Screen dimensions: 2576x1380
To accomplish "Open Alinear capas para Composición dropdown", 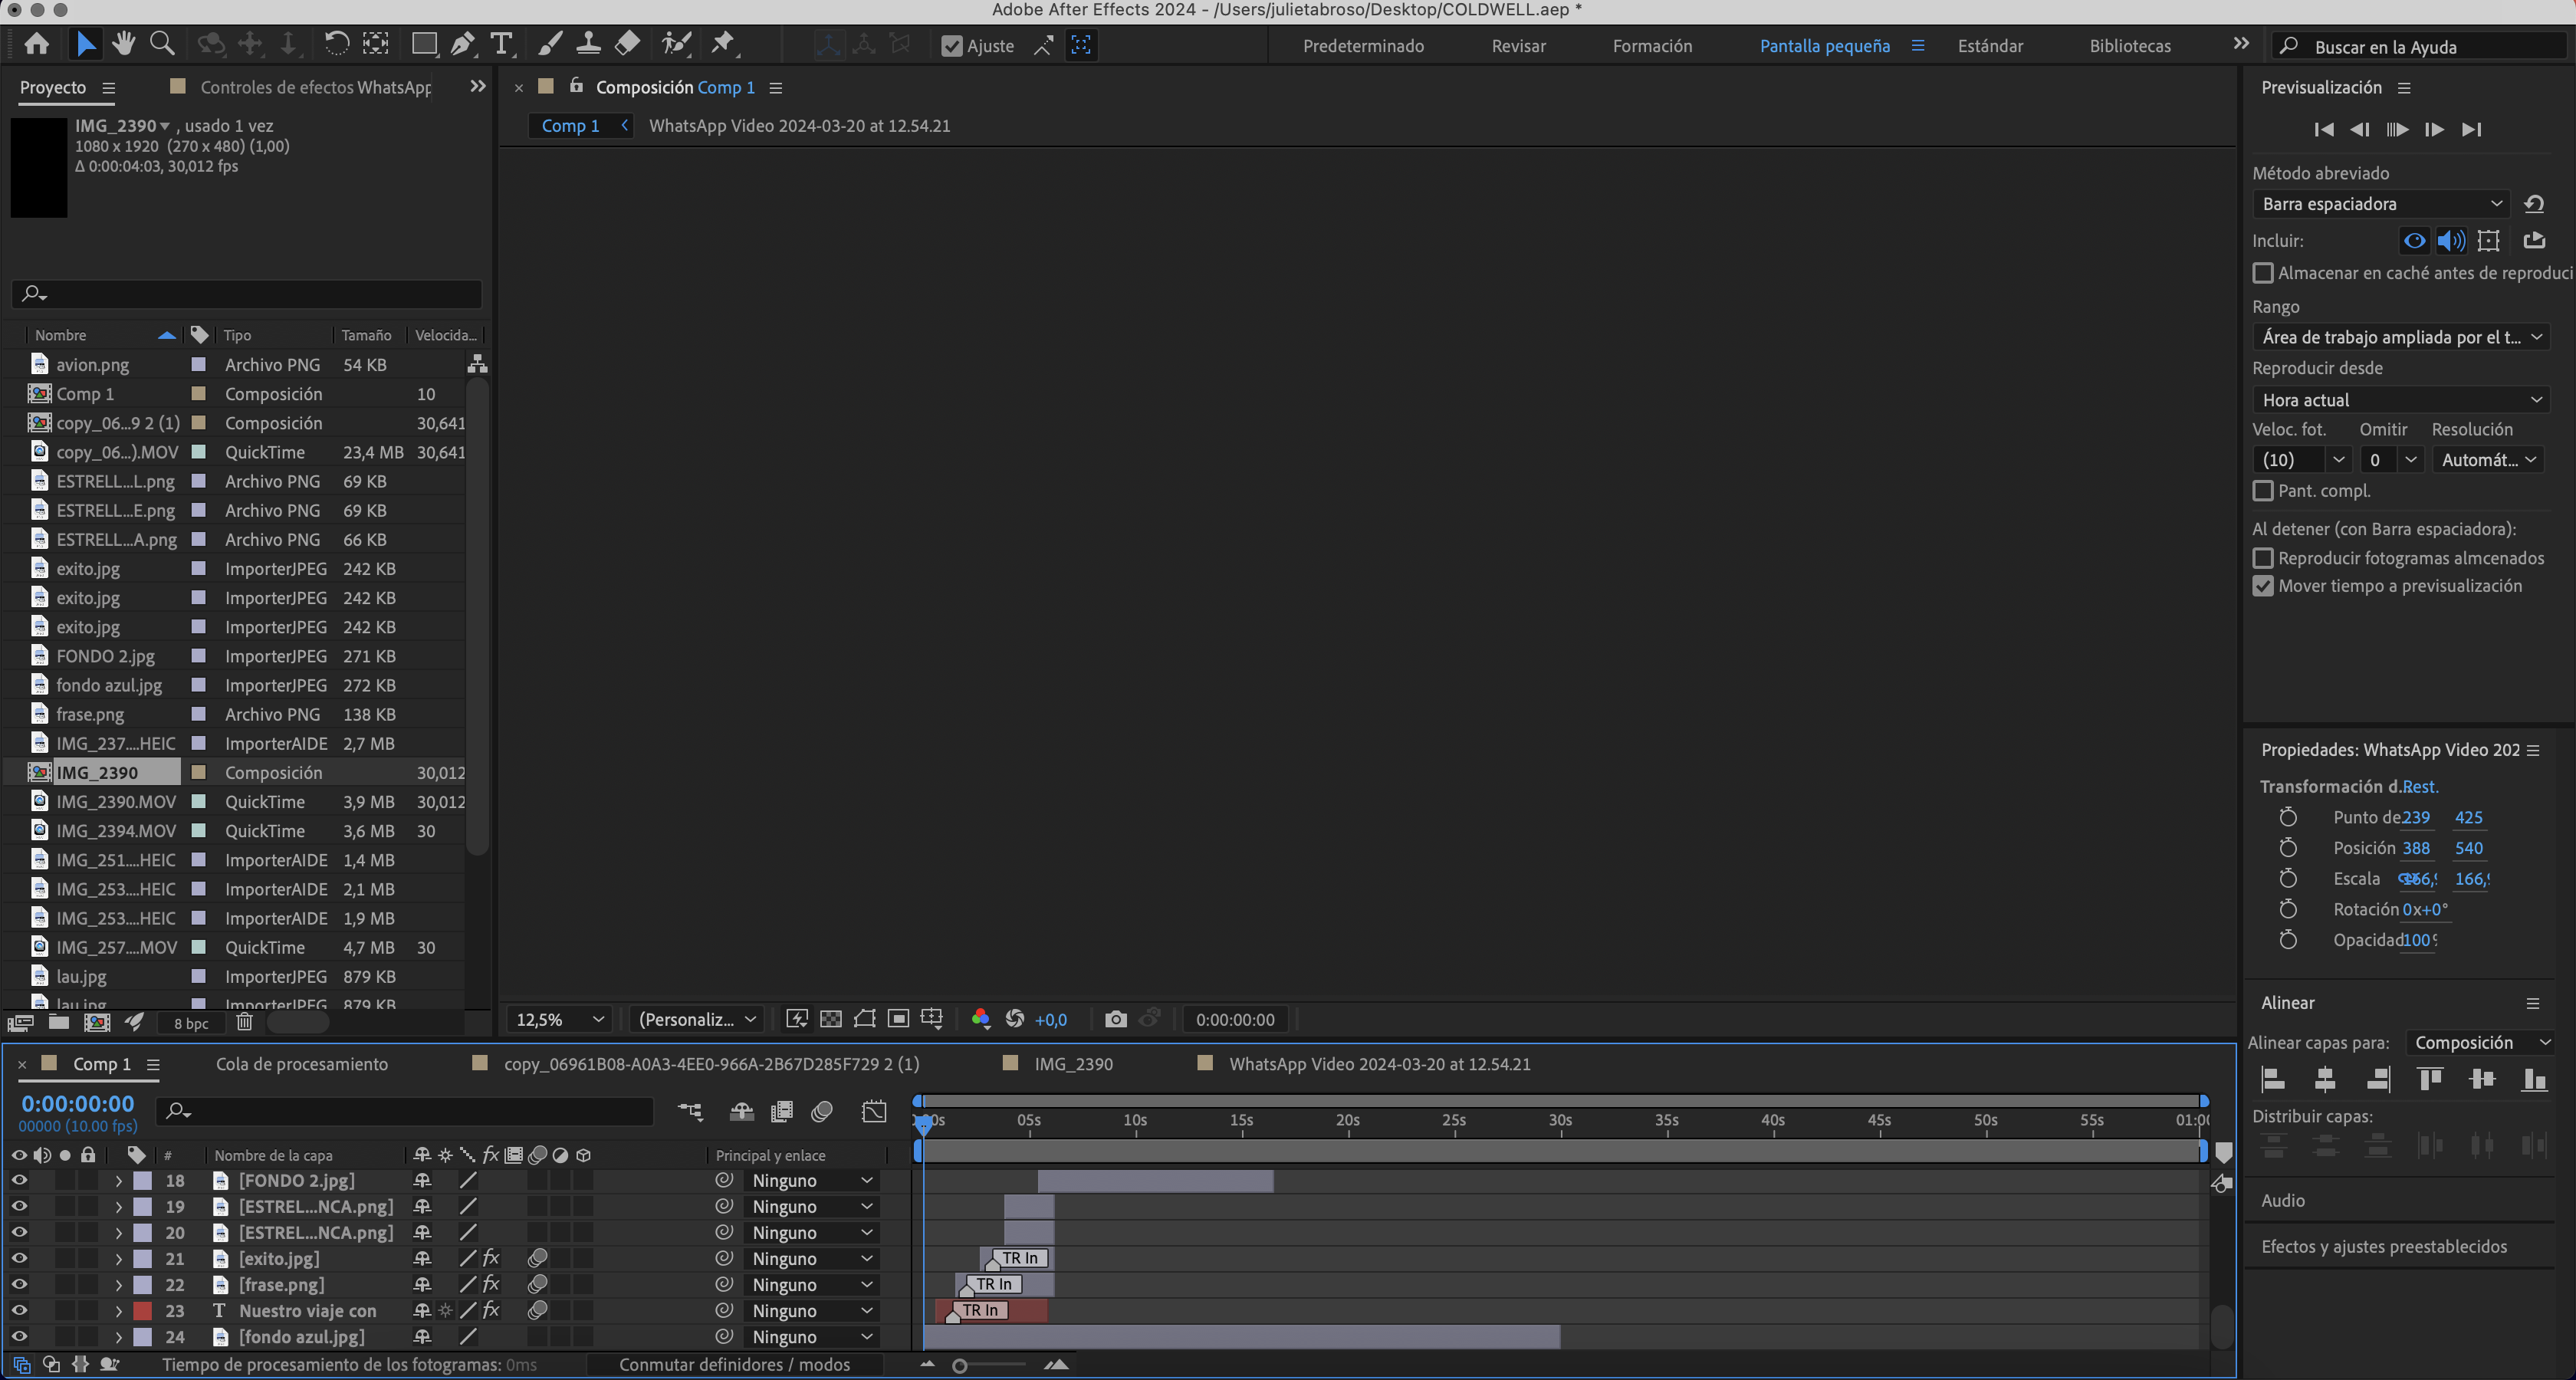I will coord(2481,1043).
